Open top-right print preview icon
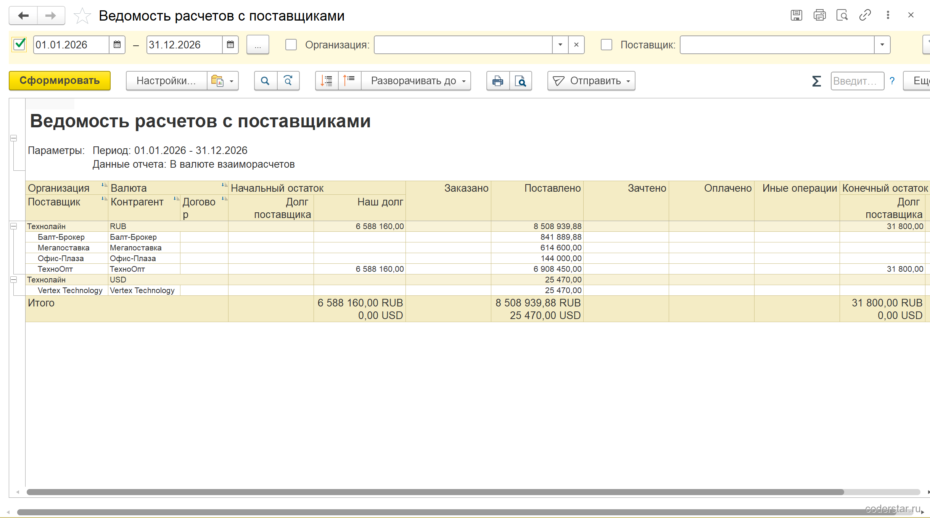The width and height of the screenshot is (930, 518). pos(842,15)
